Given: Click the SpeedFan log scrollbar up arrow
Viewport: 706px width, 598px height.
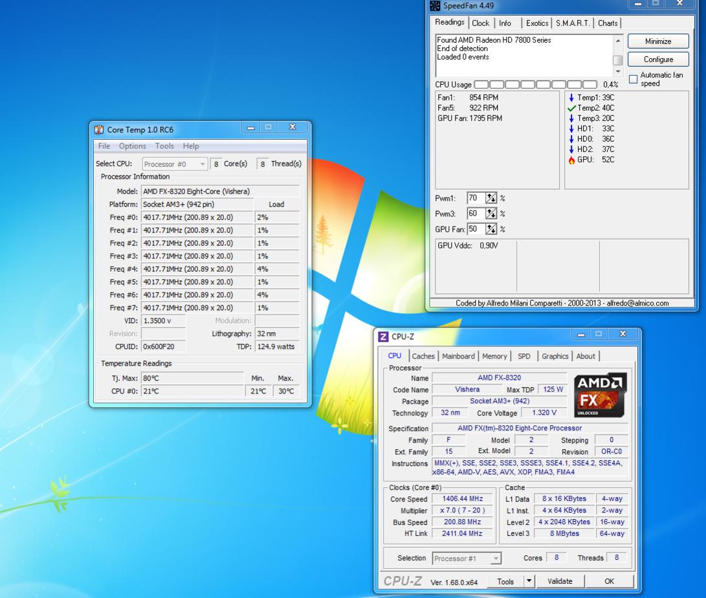Looking at the screenshot, I should point(618,41).
